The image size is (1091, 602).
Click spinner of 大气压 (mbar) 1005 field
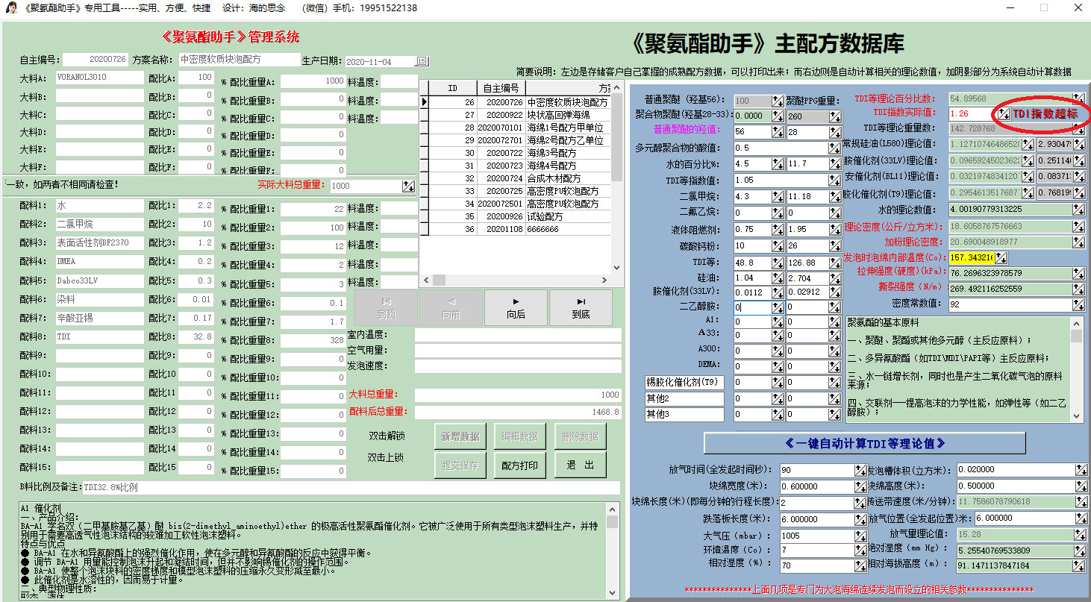click(861, 536)
